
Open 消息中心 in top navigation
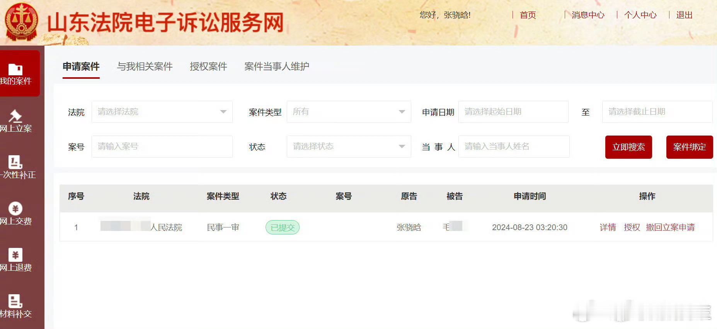588,15
